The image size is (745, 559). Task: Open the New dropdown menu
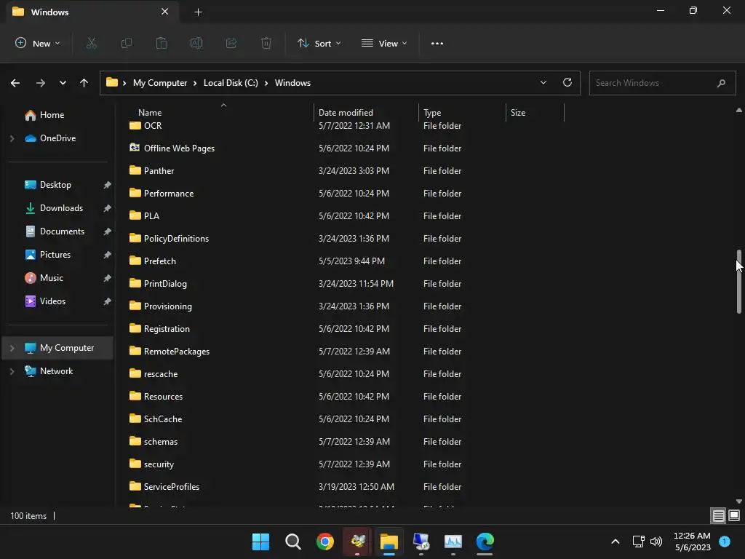[38, 43]
